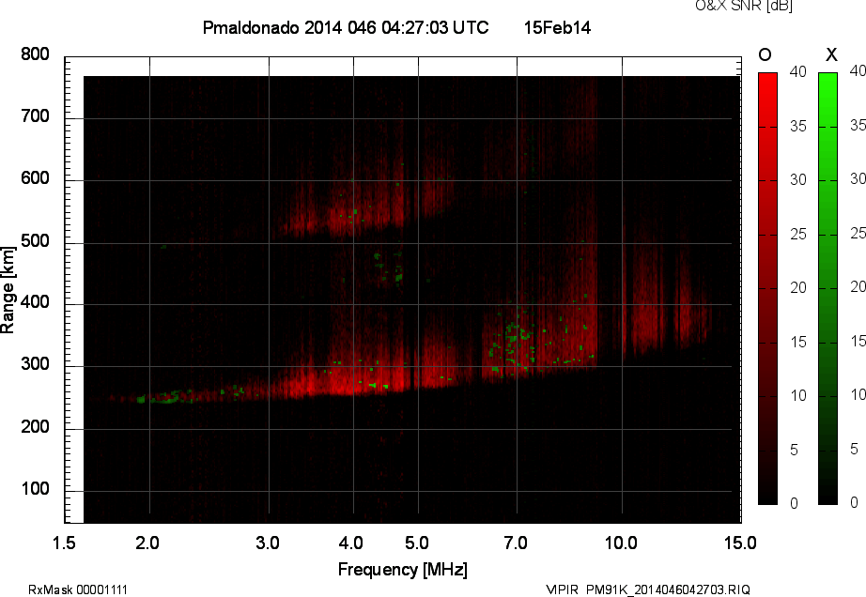This screenshot has height=597, width=866.
Task: Click the X label above the green bar
Action: (829, 55)
